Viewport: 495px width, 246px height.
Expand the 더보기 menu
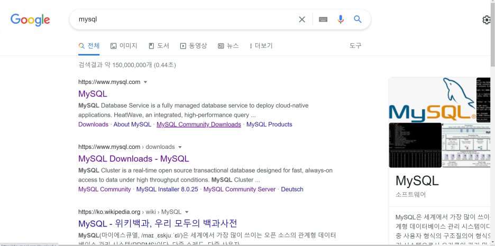pyautogui.click(x=261, y=46)
